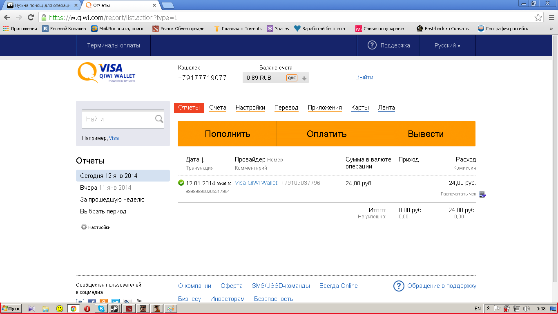
Task: Open the Евгений Ковалев VK bookmark
Action: click(x=65, y=29)
